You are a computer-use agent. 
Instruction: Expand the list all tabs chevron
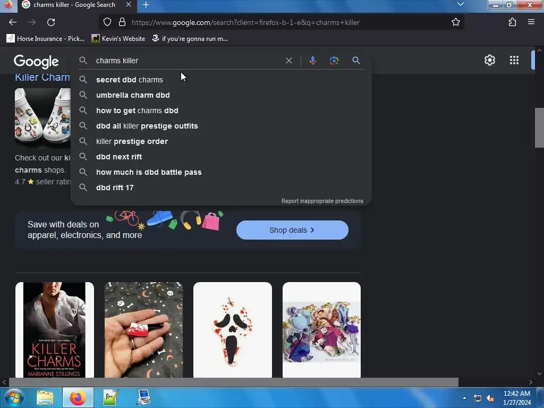460,4
